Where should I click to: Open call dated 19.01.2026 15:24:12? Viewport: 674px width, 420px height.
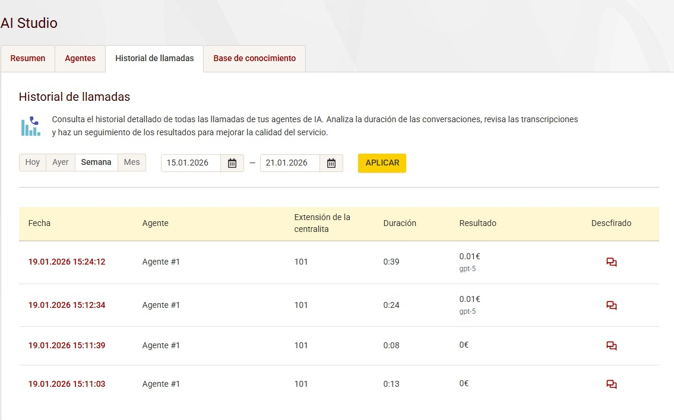tap(67, 262)
